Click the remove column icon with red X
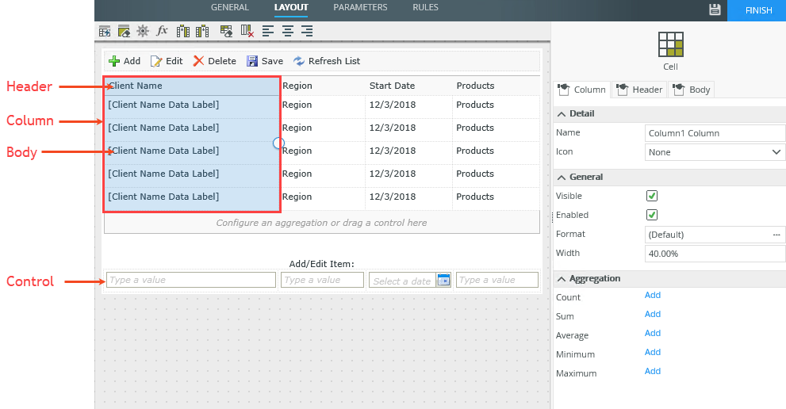This screenshot has height=409, width=786. tap(247, 31)
